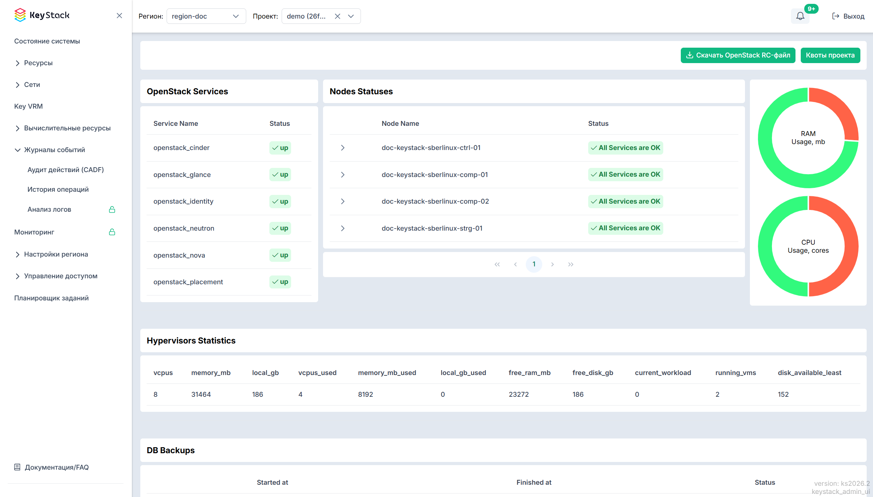This screenshot has height=497, width=873.
Task: Click Скачать OpenStack RC-файл button
Action: pos(738,55)
